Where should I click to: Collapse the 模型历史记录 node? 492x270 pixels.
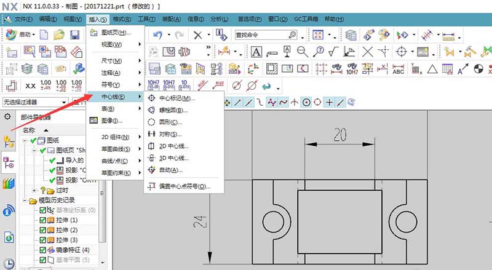(x=25, y=201)
